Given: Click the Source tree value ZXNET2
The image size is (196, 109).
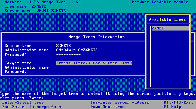Looking at the screenshot, I should pyautogui.click(x=63, y=46).
